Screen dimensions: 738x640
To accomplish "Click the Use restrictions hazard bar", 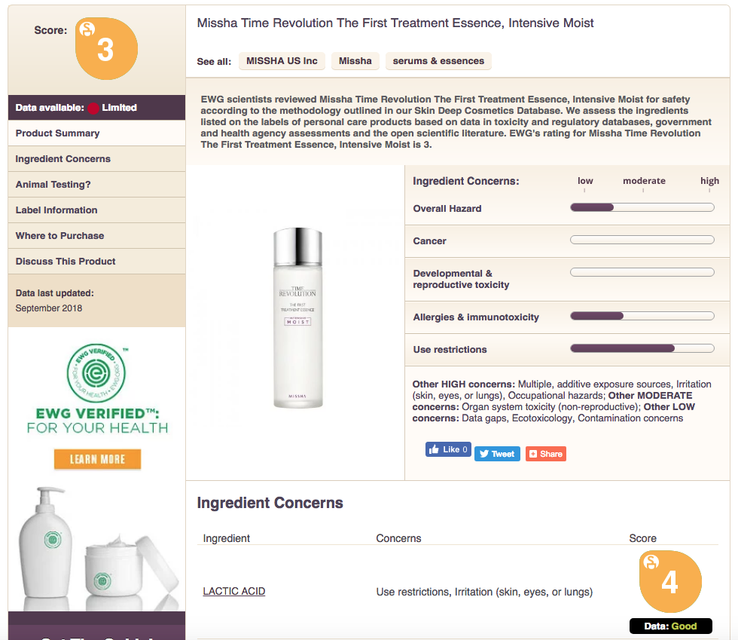I will 642,349.
